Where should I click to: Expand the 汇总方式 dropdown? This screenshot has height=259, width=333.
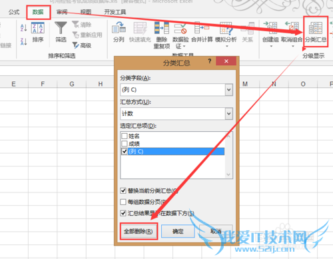pyautogui.click(x=229, y=114)
